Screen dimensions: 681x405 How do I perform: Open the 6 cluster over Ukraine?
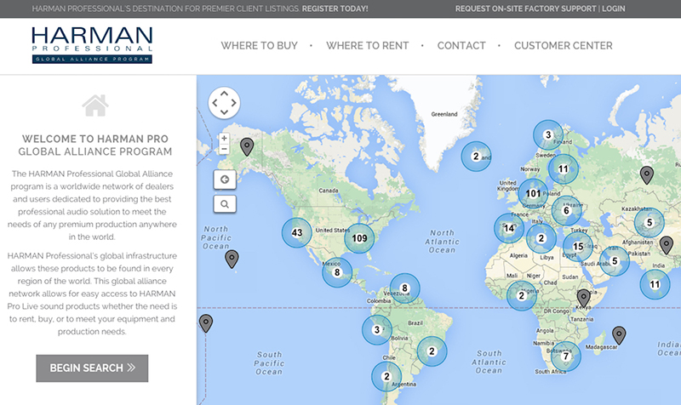click(x=566, y=211)
